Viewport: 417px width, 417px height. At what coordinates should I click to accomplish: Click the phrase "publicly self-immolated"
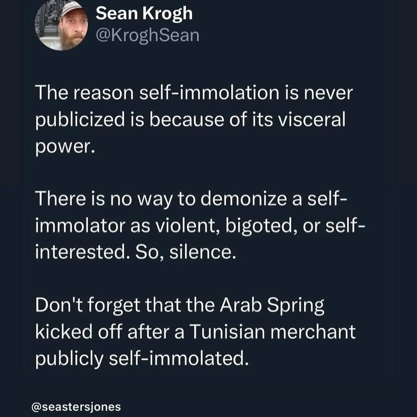click(140, 359)
